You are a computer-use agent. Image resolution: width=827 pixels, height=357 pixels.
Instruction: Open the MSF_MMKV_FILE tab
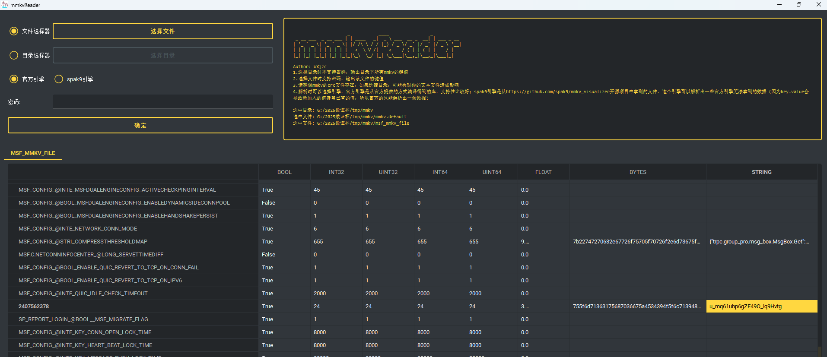33,153
